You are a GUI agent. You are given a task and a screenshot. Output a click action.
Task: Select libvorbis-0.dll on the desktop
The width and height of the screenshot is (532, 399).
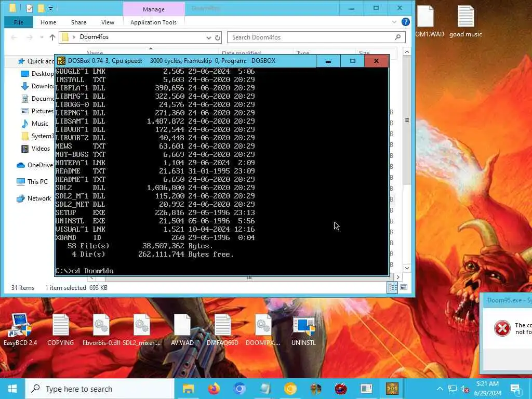point(101,329)
